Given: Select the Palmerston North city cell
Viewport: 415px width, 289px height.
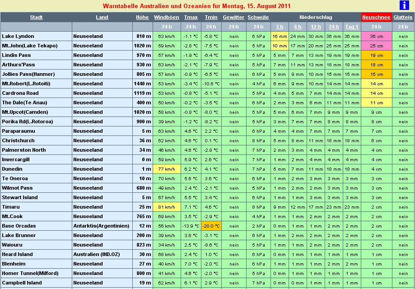Looking at the screenshot, I should coord(36,150).
